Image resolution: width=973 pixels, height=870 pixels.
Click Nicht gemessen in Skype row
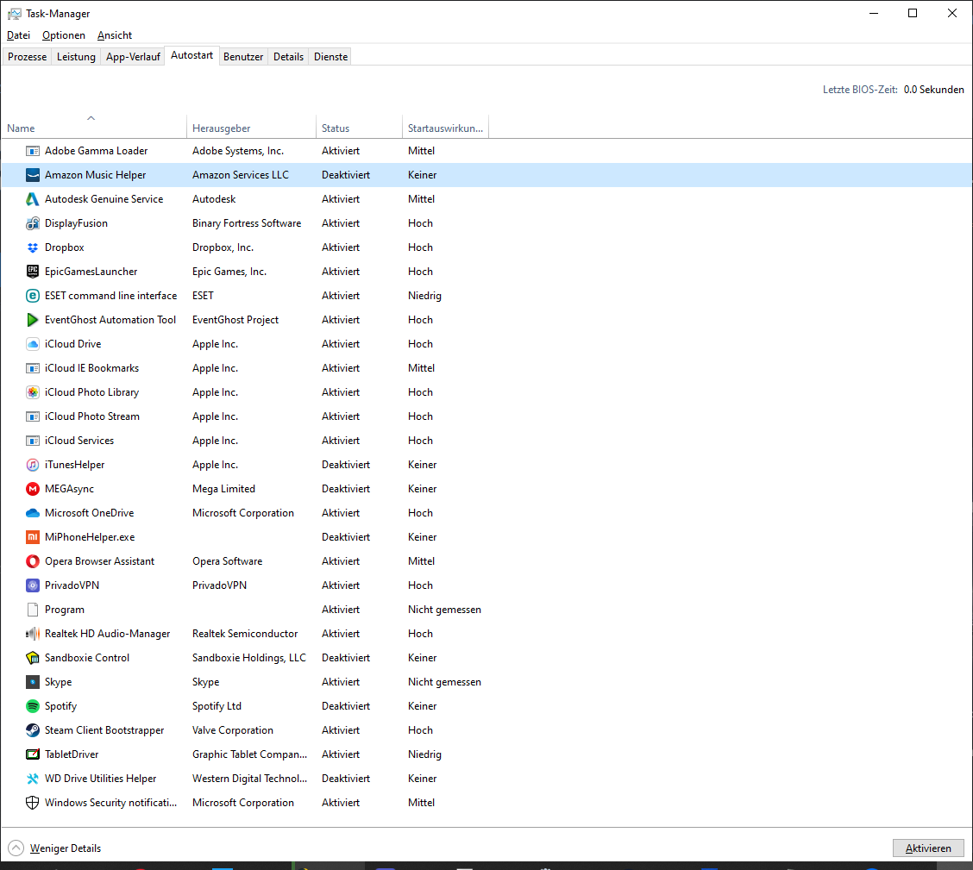click(x=444, y=682)
